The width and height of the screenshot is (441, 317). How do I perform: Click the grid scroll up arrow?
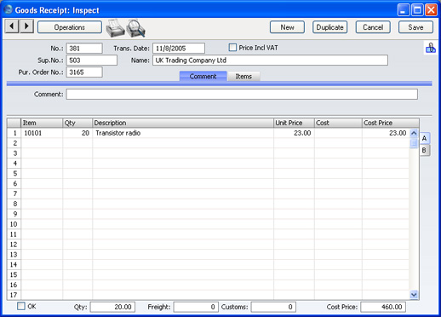(x=414, y=133)
